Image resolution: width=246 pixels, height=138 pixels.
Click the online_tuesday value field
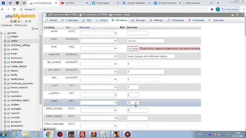click(138, 118)
